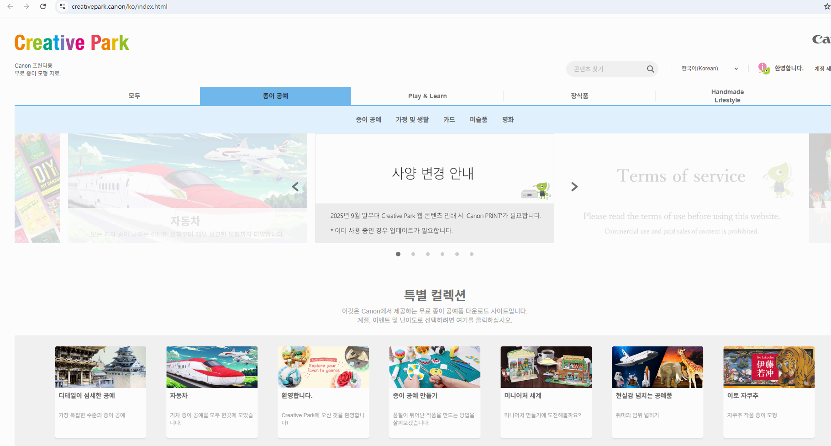Open the 이토 자쿠추 collection thumbnail
Image resolution: width=831 pixels, height=446 pixels.
(768, 367)
